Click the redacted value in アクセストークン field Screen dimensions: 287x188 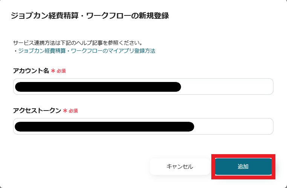(104, 126)
